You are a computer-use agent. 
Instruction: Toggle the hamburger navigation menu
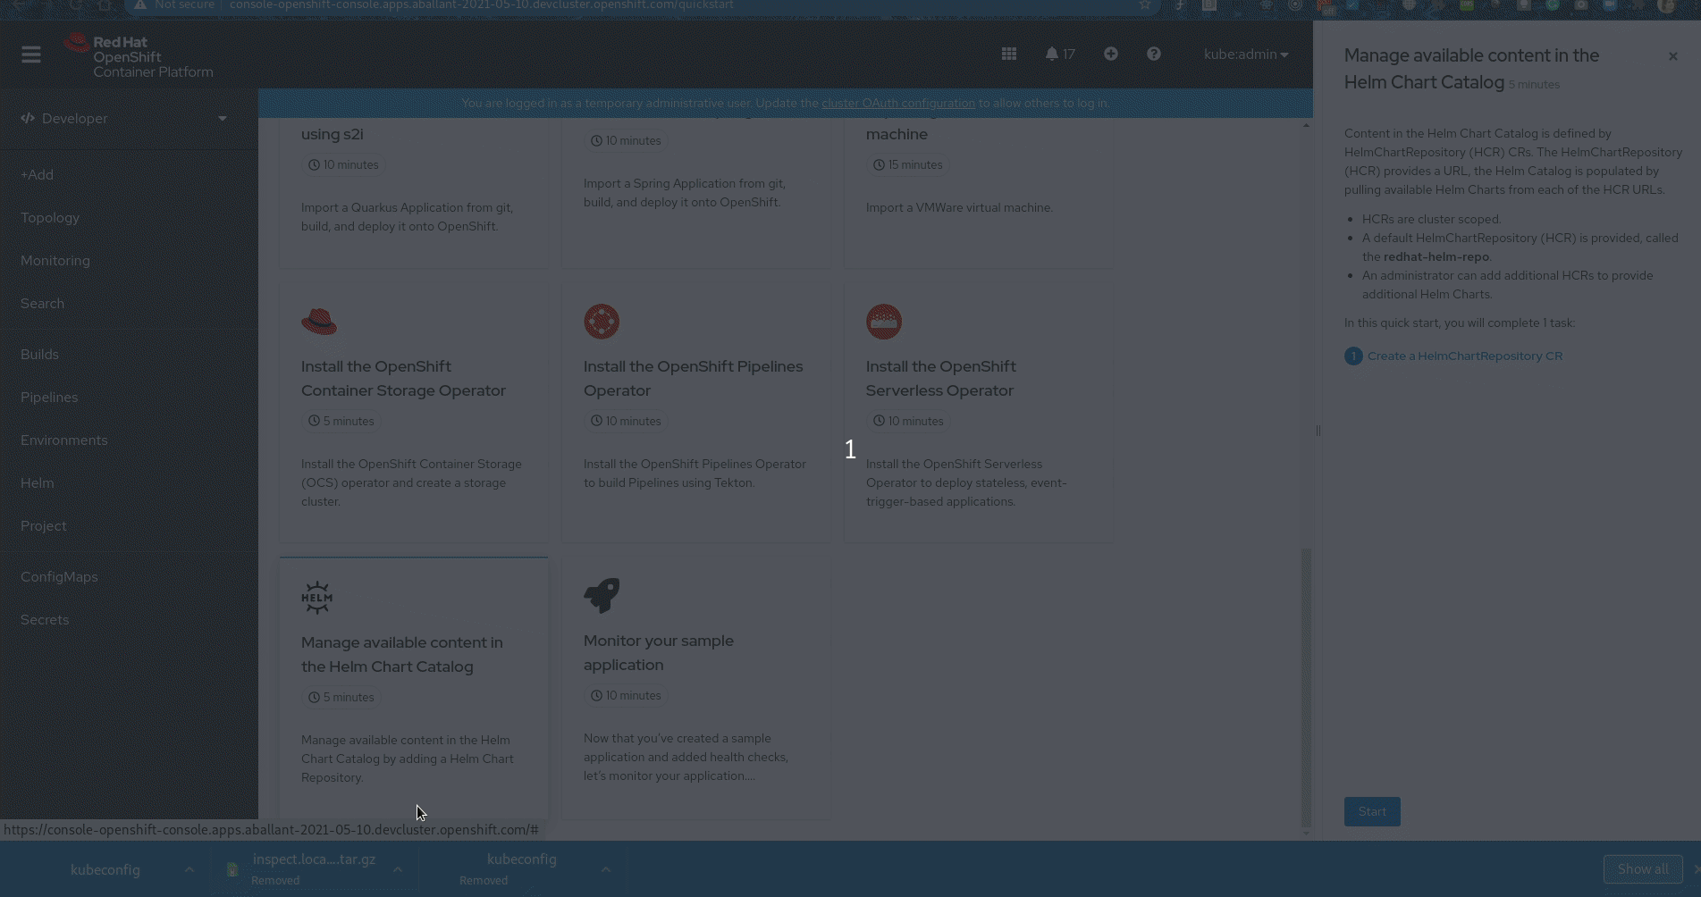(31, 54)
